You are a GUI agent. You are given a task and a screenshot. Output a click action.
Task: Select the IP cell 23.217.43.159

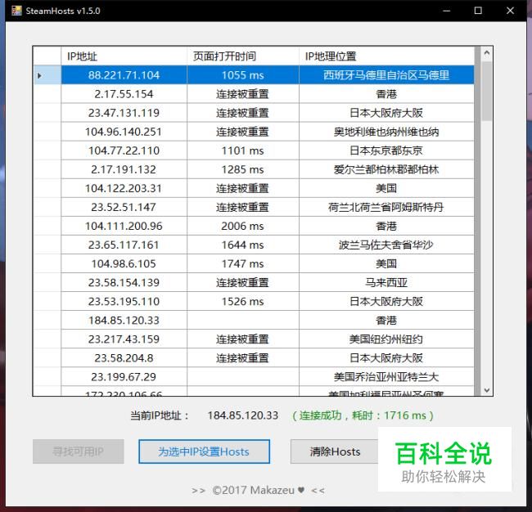tap(124, 339)
